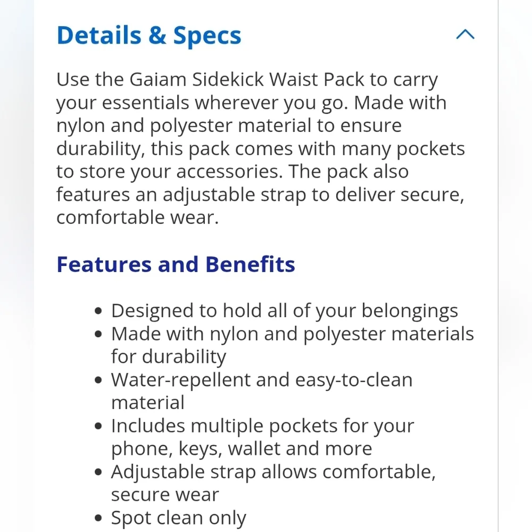Click the 'secure wear' continuation line
This screenshot has width=532, height=532.
pyautogui.click(x=165, y=495)
